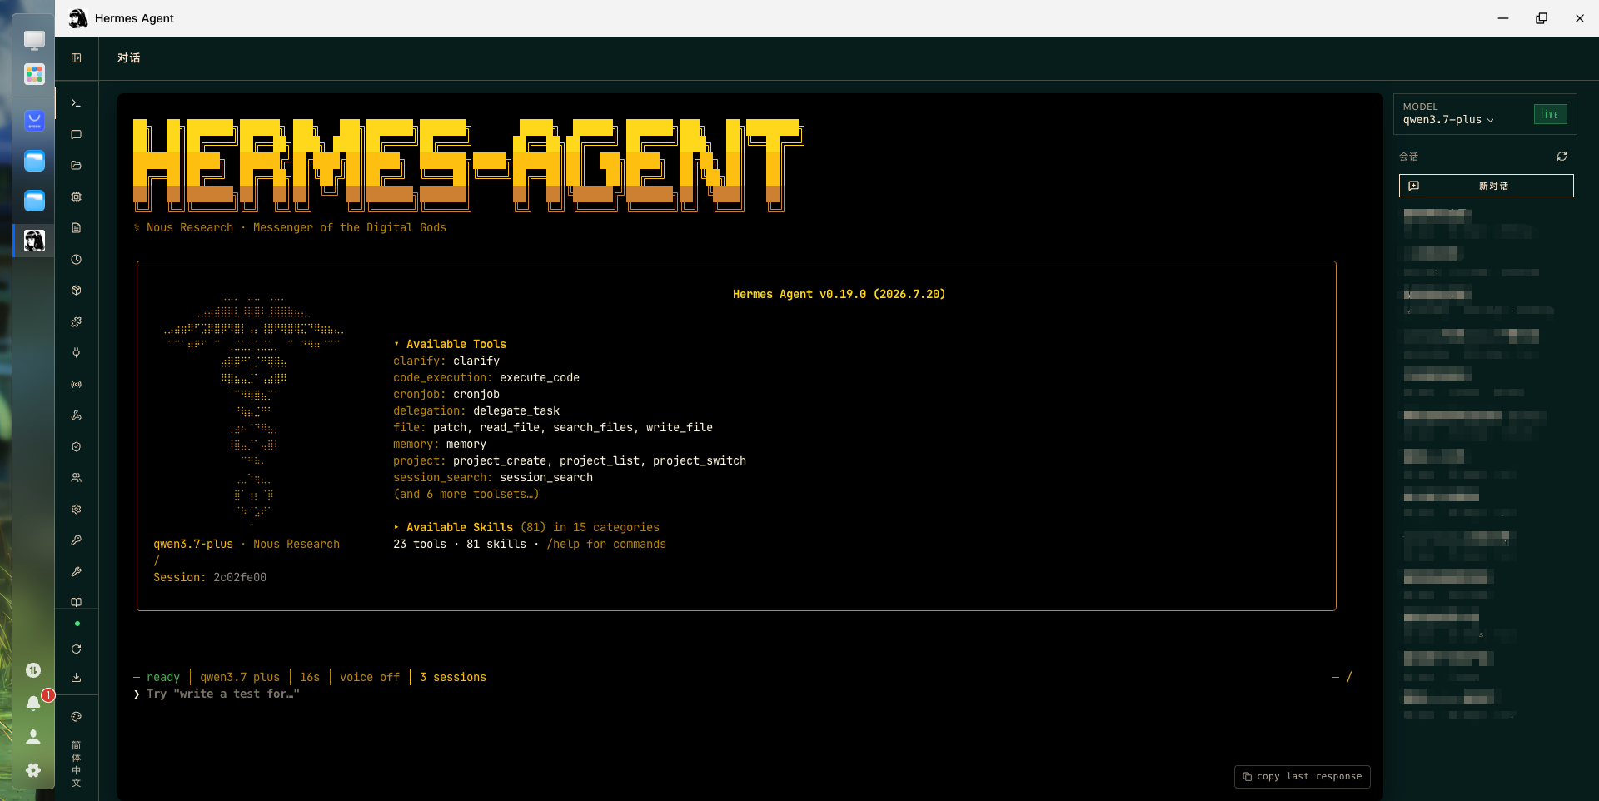Click the shield security icon
This screenshot has width=1599, height=801.
pyautogui.click(x=76, y=447)
